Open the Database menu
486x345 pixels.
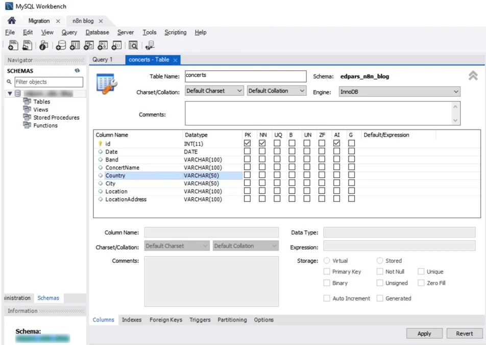pos(98,32)
